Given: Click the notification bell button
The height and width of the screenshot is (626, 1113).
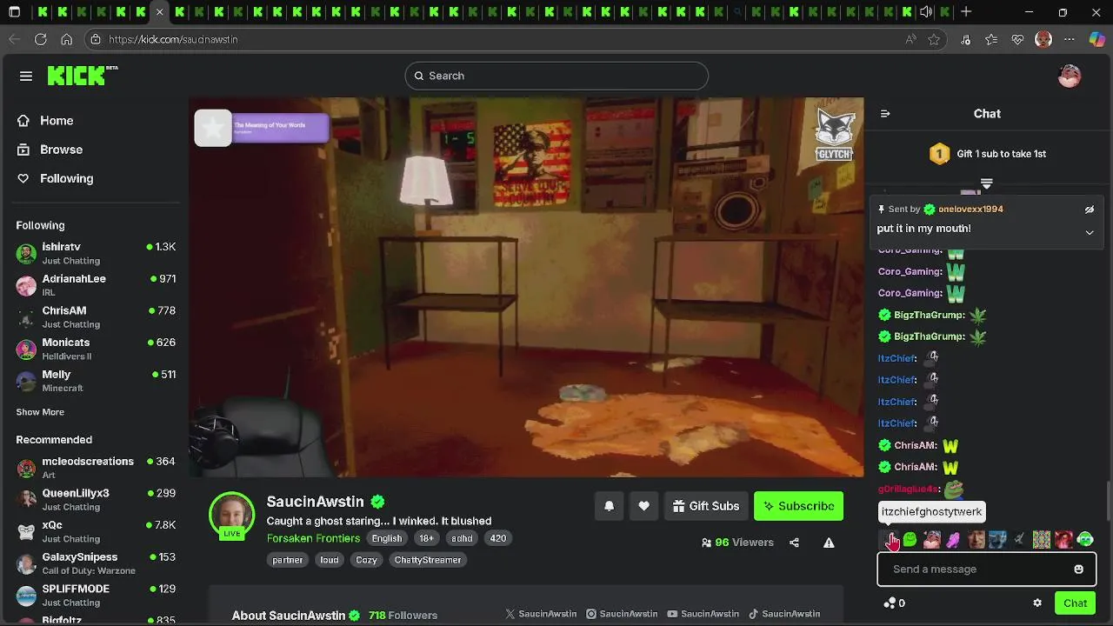Looking at the screenshot, I should tap(609, 506).
